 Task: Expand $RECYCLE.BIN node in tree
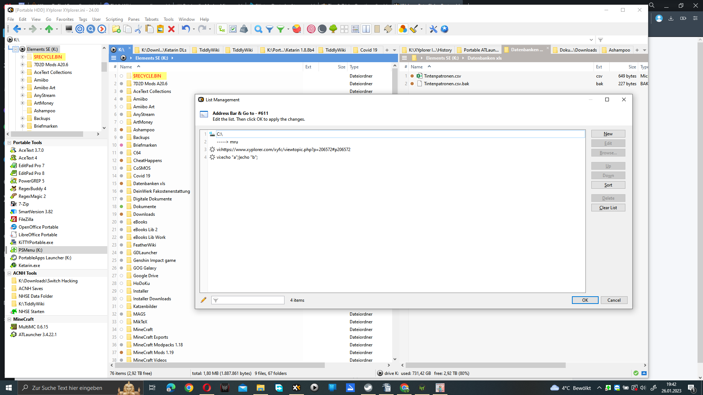[23, 57]
